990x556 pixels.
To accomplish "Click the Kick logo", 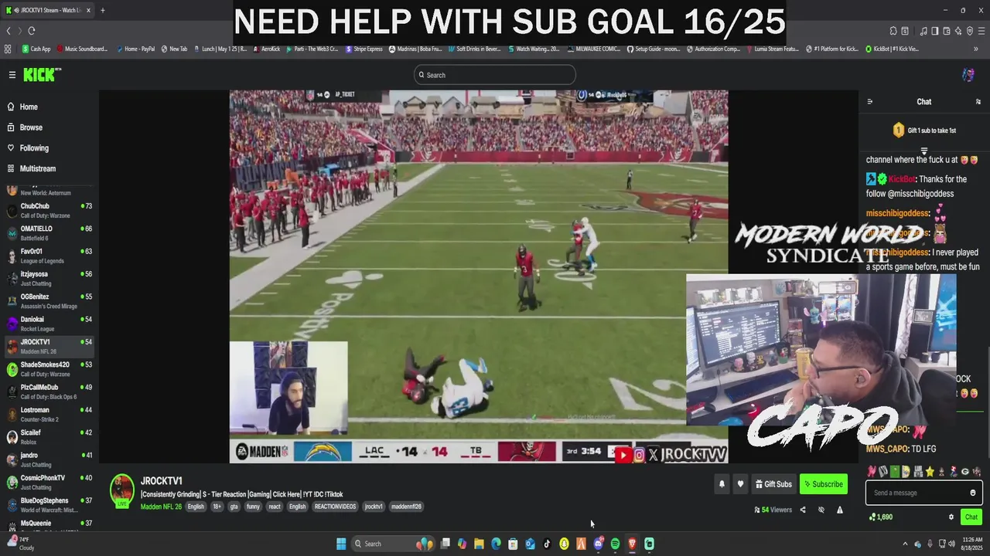I will pyautogui.click(x=39, y=75).
